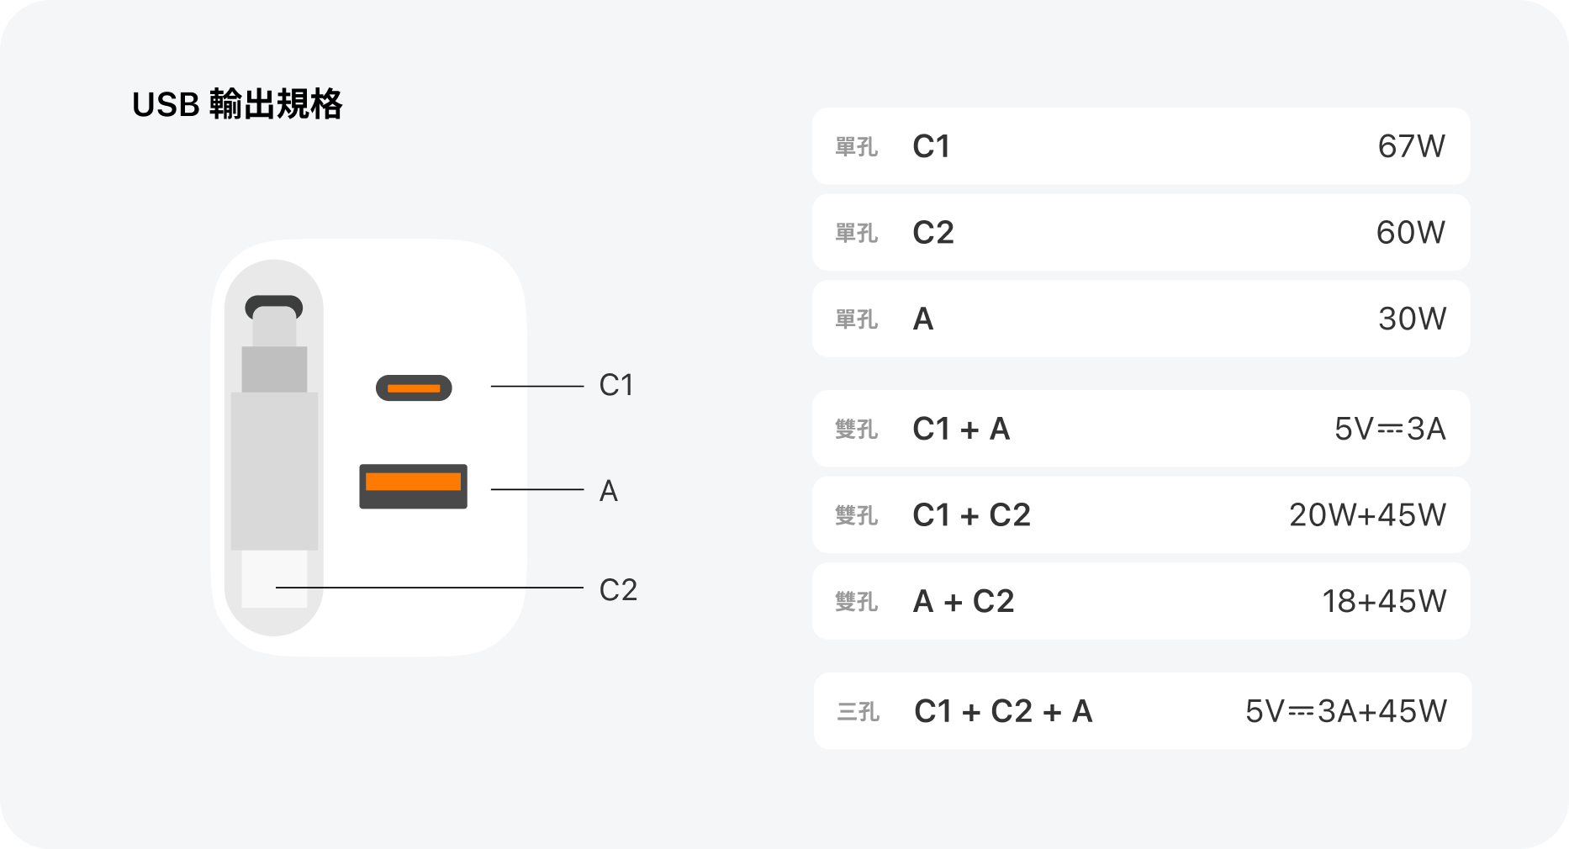The height and width of the screenshot is (849, 1569).
Task: Click the C2 label beside the charger diagram
Action: [618, 590]
